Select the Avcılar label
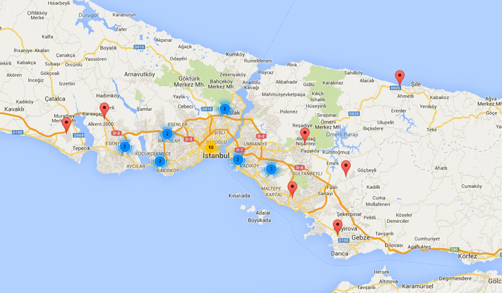The width and height of the screenshot is (502, 293). click(135, 166)
